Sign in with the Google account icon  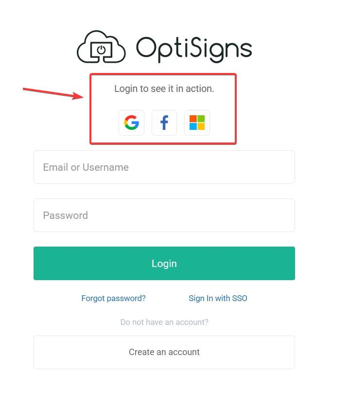(x=131, y=123)
